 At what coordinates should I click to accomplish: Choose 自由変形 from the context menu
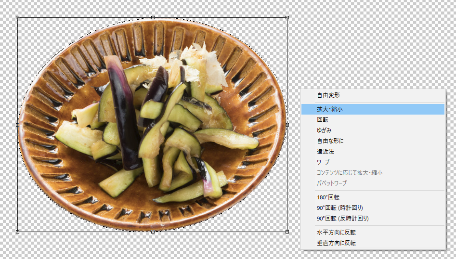(373, 95)
